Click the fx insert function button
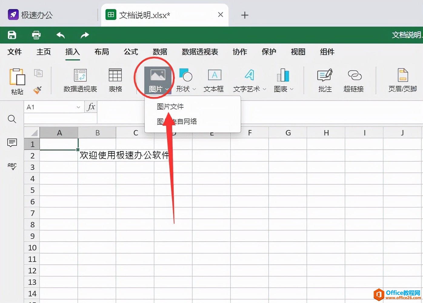 pyautogui.click(x=90, y=107)
